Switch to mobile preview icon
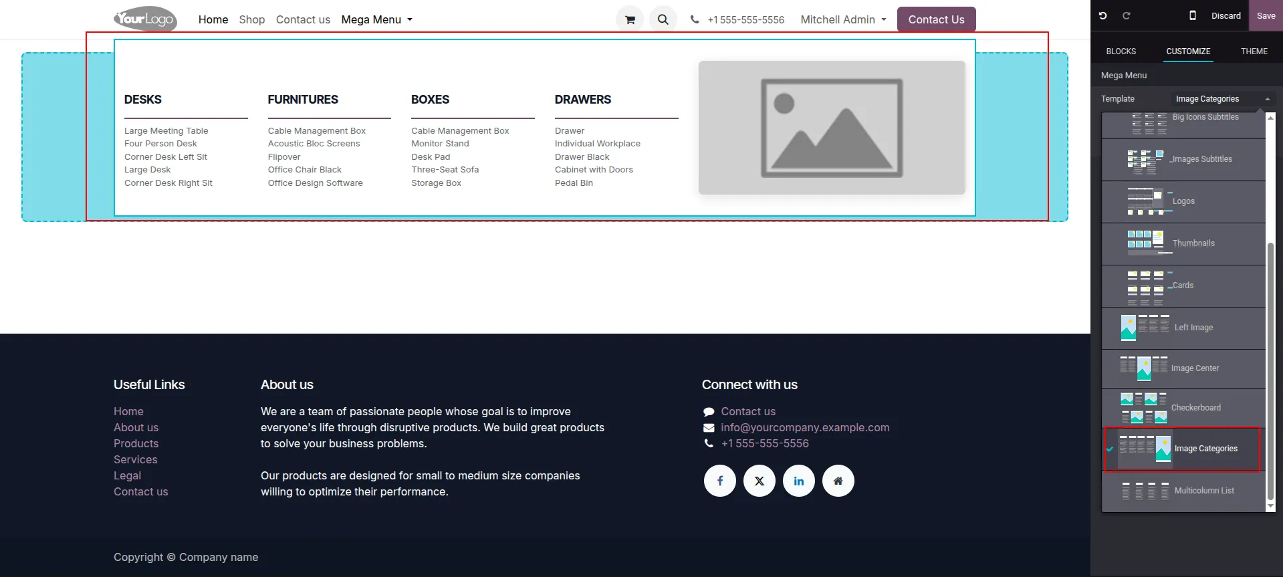Image resolution: width=1283 pixels, height=577 pixels. 1192,15
